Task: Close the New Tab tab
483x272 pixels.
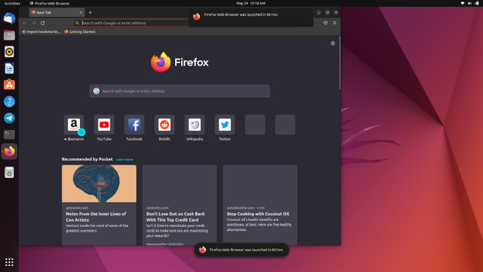Action: [80, 13]
